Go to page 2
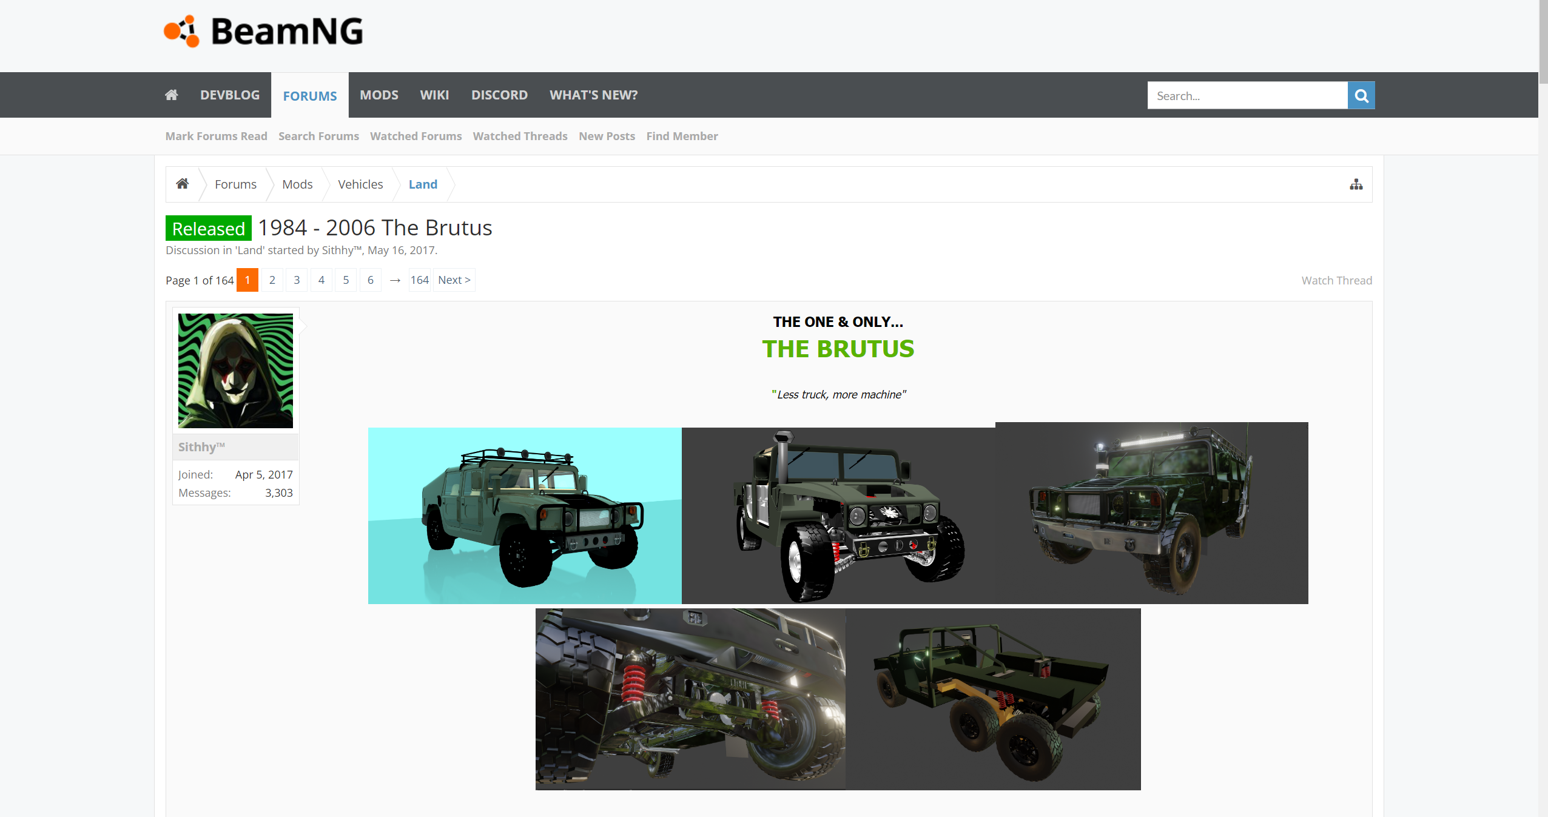The height and width of the screenshot is (817, 1548). point(272,280)
